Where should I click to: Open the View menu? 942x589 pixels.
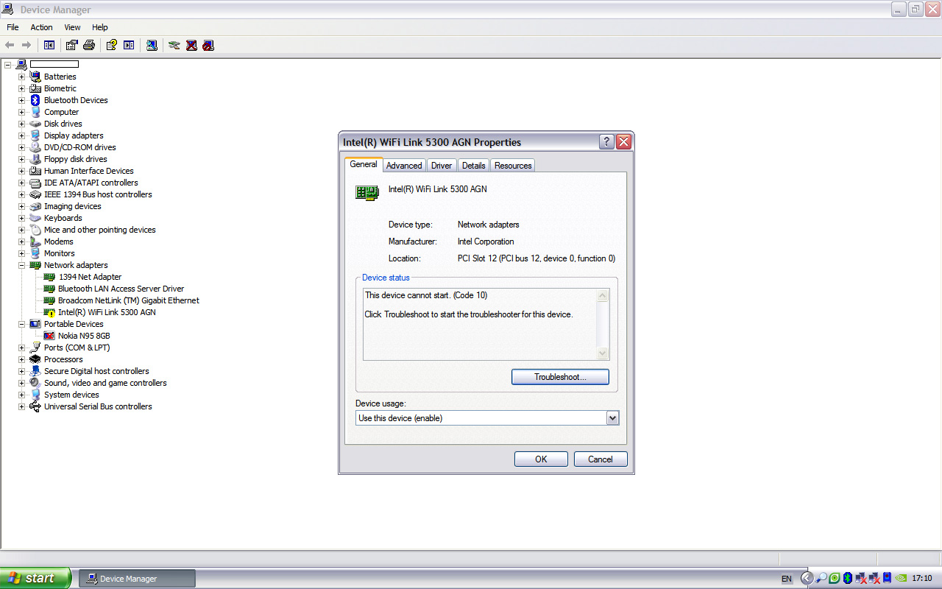(72, 27)
